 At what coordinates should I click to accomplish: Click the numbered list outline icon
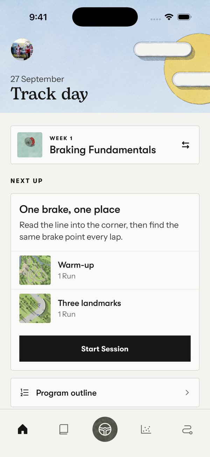click(24, 393)
